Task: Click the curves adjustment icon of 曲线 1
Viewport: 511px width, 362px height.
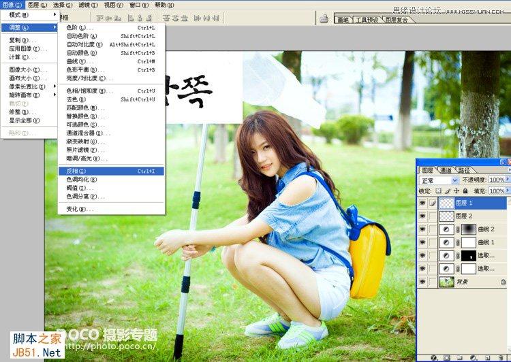Action: coord(446,242)
